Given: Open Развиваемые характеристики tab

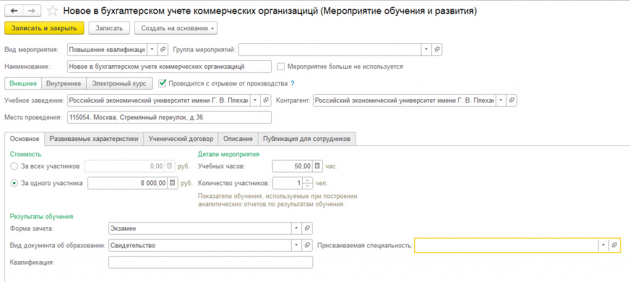Looking at the screenshot, I should point(94,139).
